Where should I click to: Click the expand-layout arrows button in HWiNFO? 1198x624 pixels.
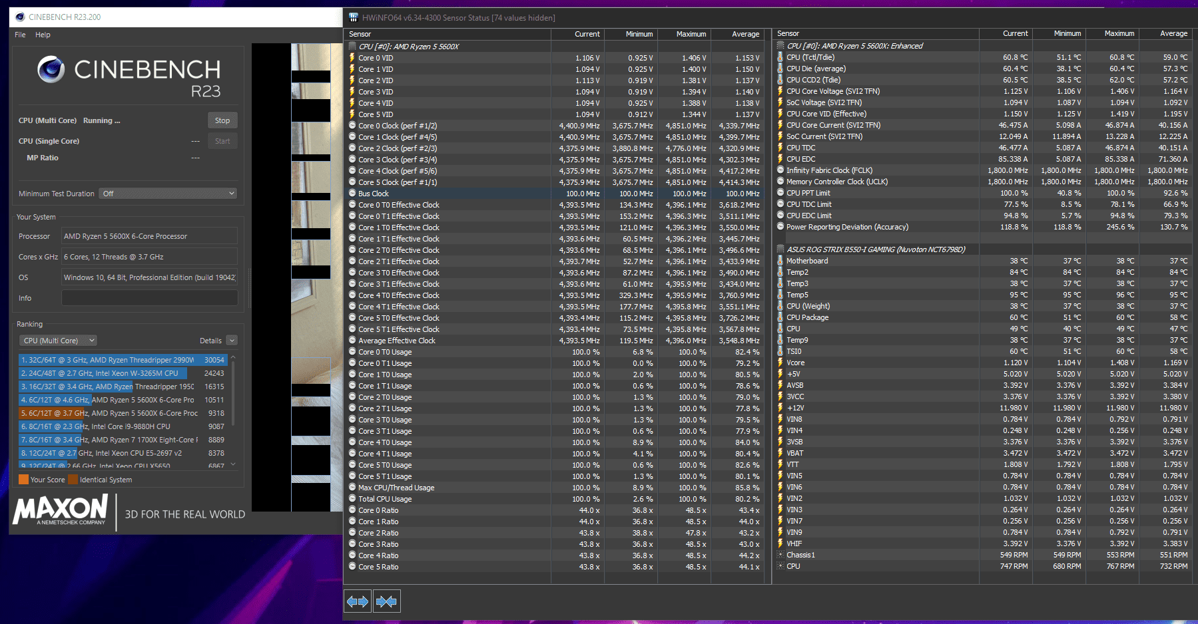click(358, 601)
